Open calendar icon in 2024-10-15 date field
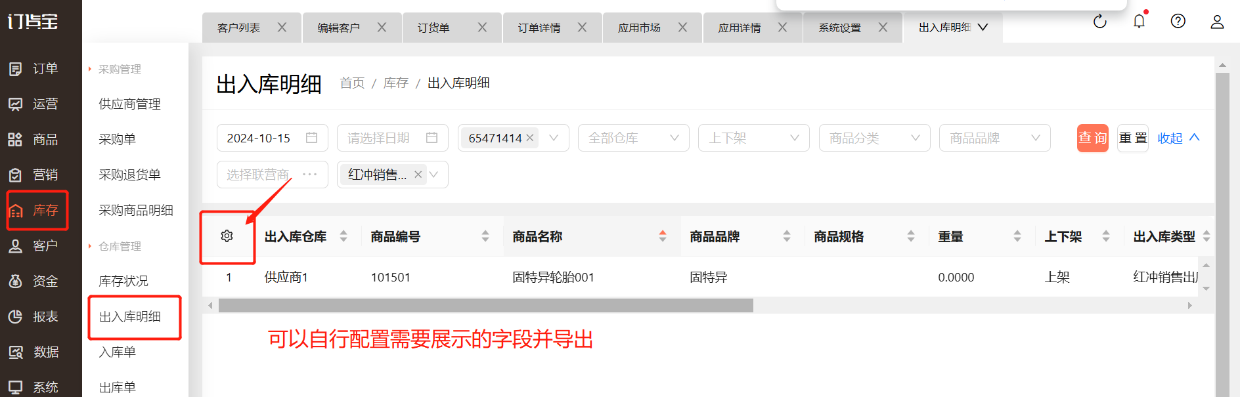The image size is (1240, 397). pyautogui.click(x=311, y=138)
